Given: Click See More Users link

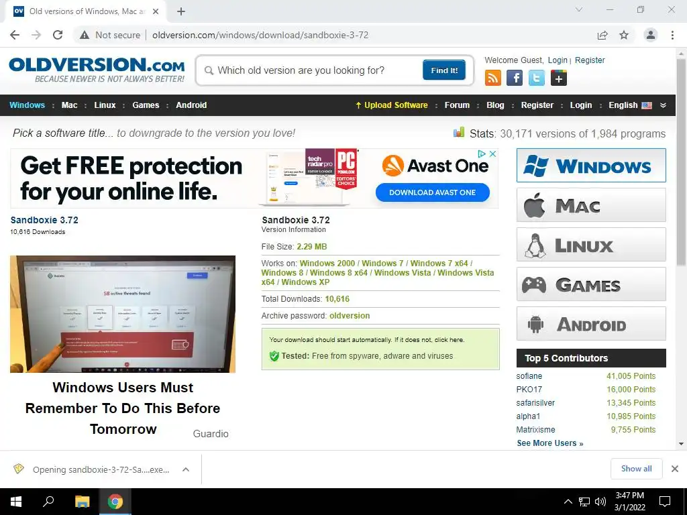Looking at the screenshot, I should click(550, 443).
